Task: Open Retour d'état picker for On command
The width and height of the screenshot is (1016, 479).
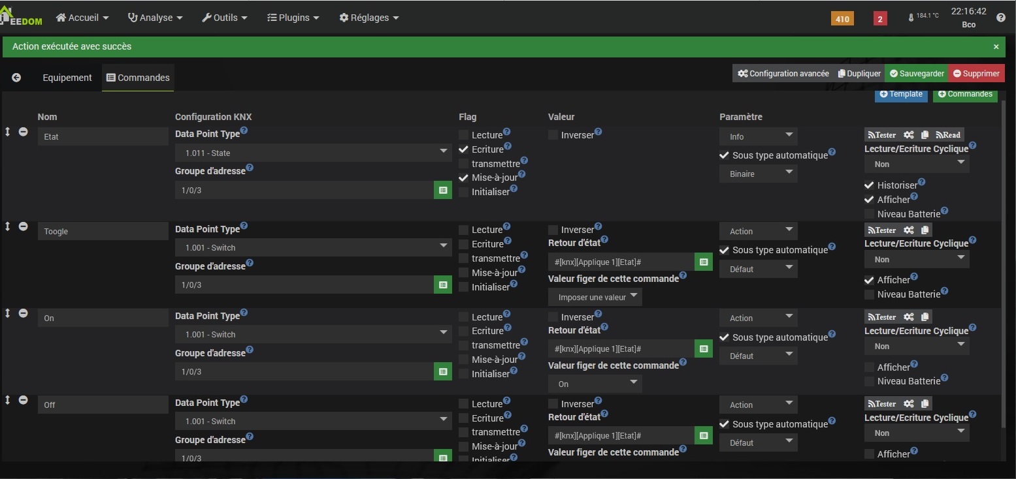Action: click(703, 349)
